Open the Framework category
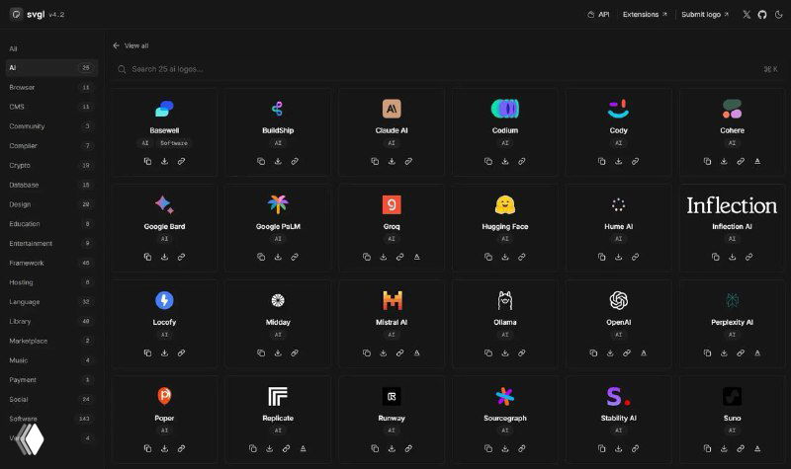Viewport: 791px width, 469px height. click(27, 263)
